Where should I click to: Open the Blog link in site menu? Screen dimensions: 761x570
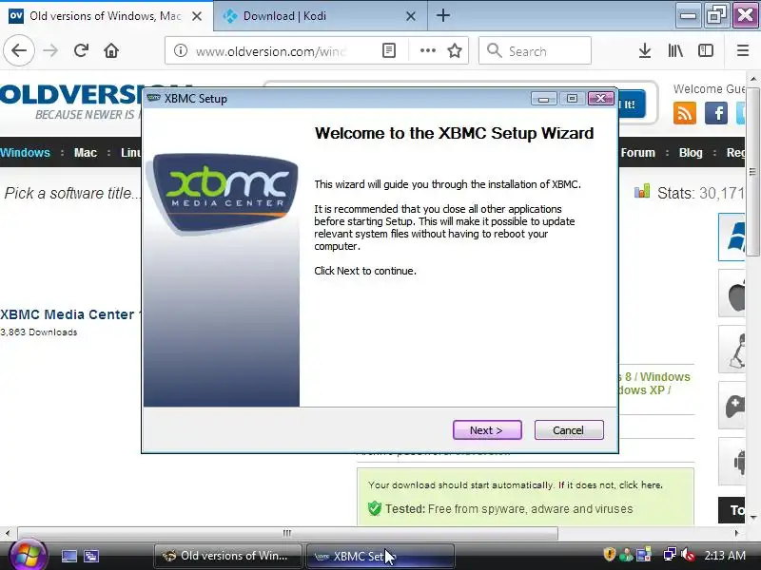click(x=691, y=153)
